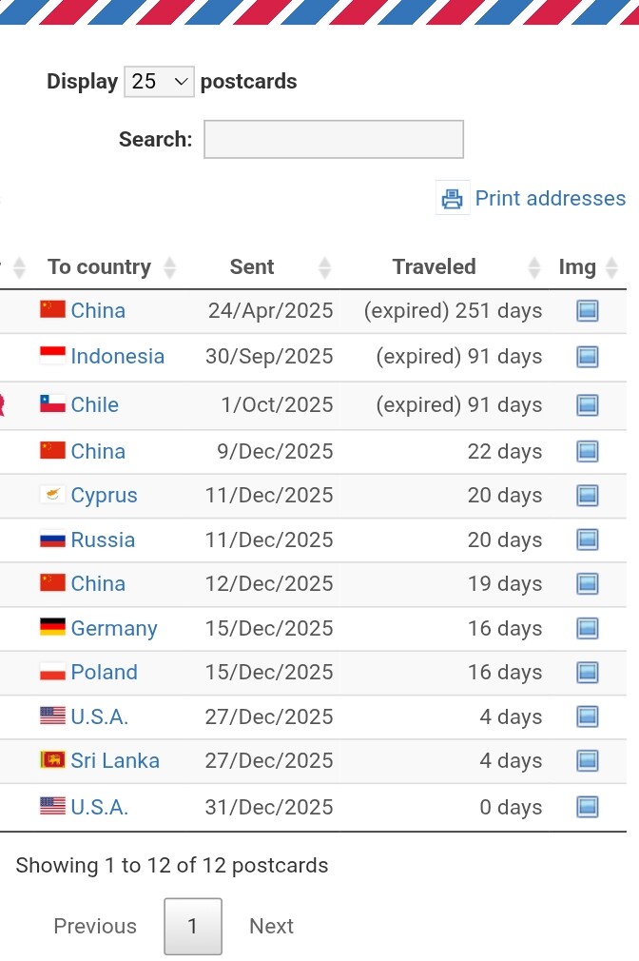The height and width of the screenshot is (961, 639).
Task: Open image icon for Indonesia postcard
Action: pos(588,357)
